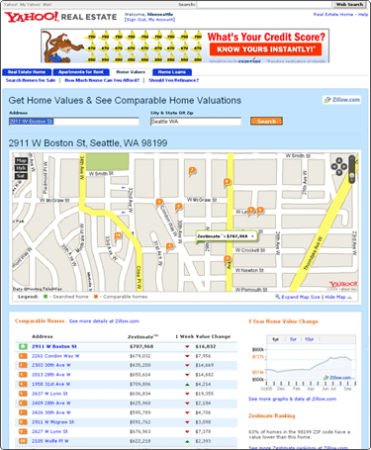Open the 2911 W Boston St address link
This screenshot has height=450, width=371.
[x=54, y=346]
